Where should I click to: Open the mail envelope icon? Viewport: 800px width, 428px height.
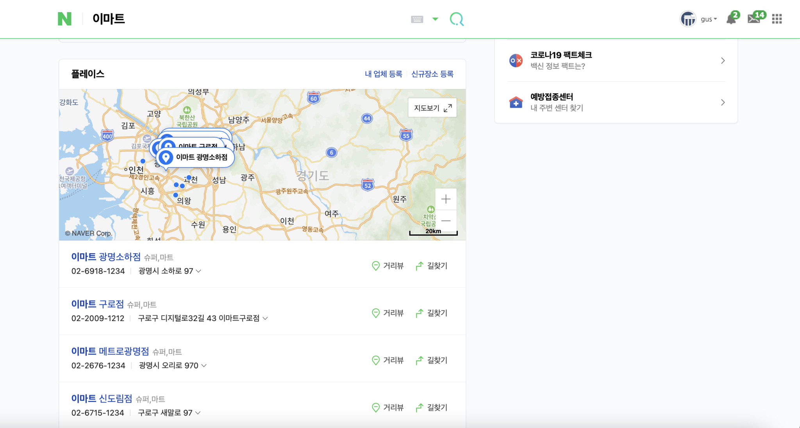(x=754, y=19)
